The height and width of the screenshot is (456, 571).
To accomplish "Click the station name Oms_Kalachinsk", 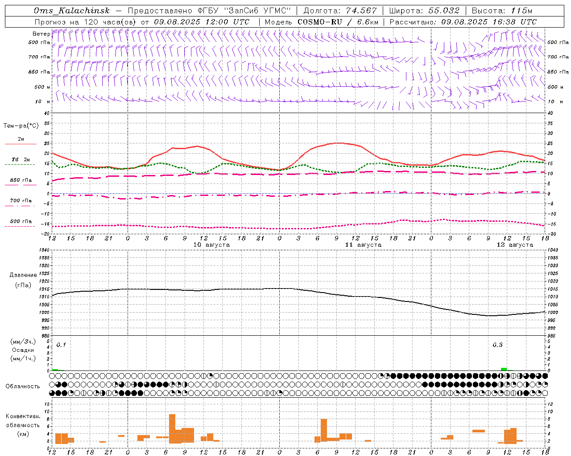I will click(x=71, y=11).
